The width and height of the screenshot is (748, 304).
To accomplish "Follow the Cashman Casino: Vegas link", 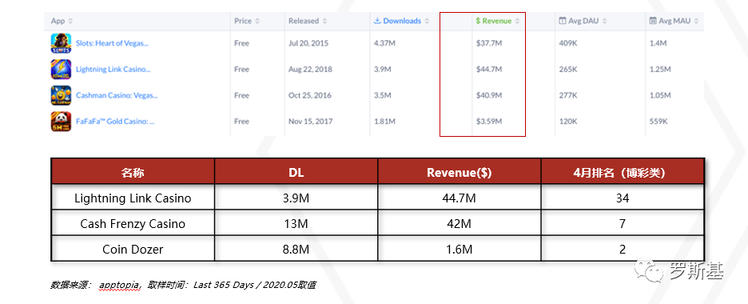I will tap(117, 95).
